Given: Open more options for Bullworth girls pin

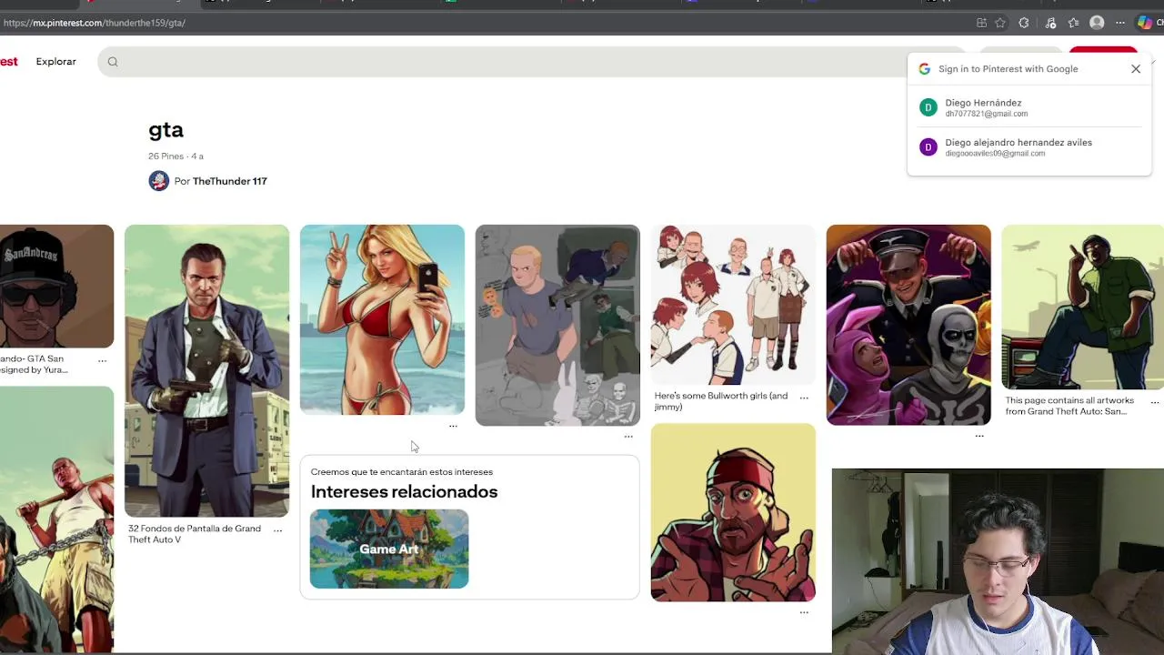Looking at the screenshot, I should coord(804,398).
